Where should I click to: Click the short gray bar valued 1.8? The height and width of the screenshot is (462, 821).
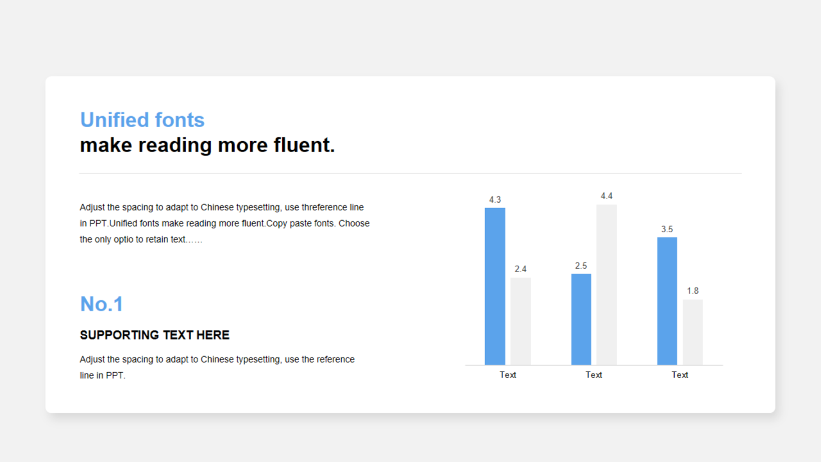[693, 332]
